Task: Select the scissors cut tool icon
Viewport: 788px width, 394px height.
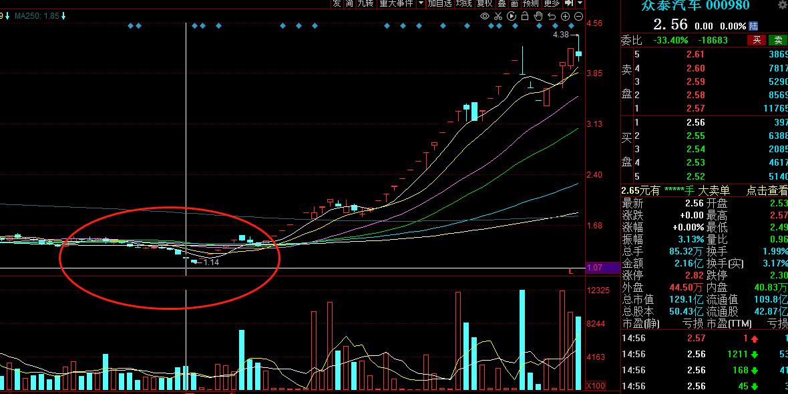Action: pyautogui.click(x=498, y=16)
